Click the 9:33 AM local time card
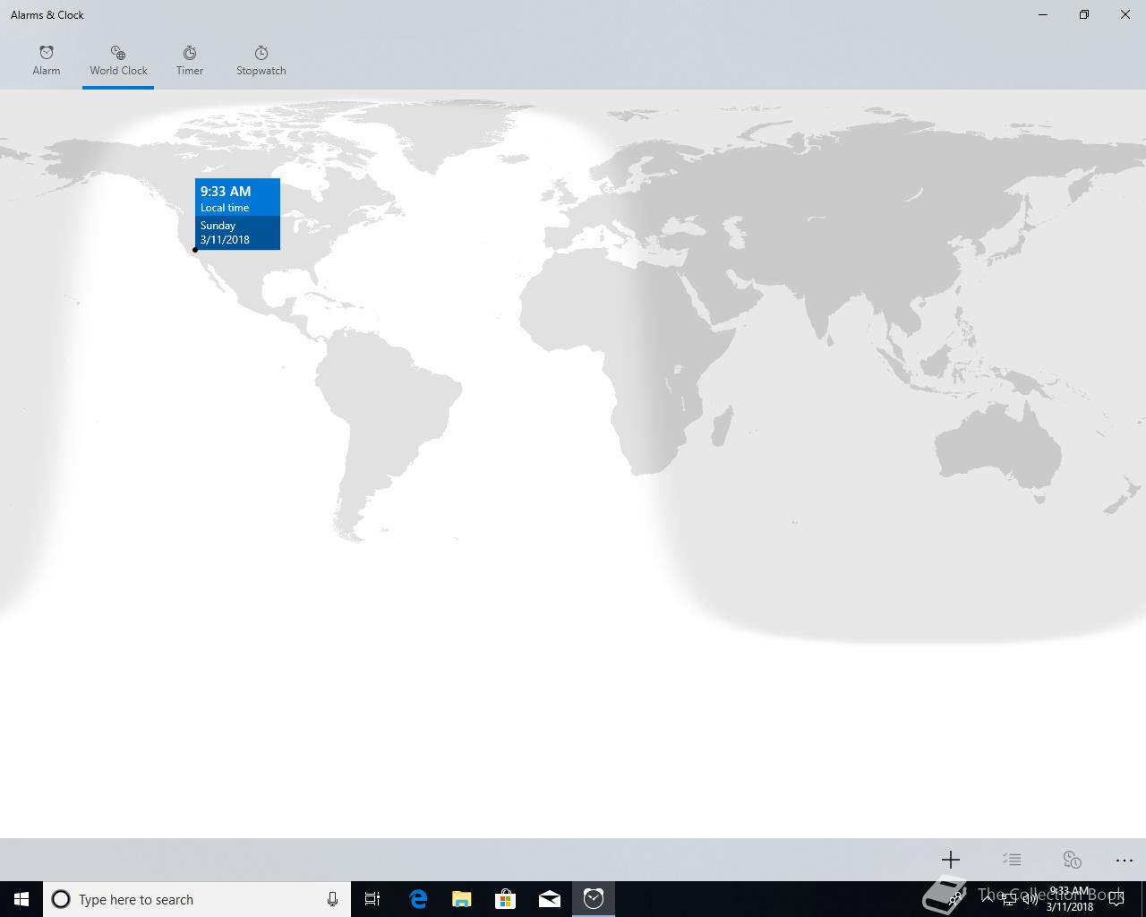This screenshot has width=1146, height=917. click(x=237, y=214)
